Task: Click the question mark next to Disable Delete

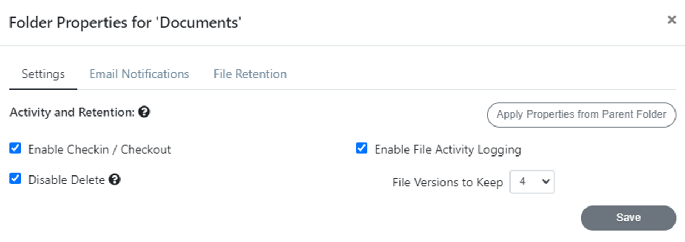Action: (114, 179)
